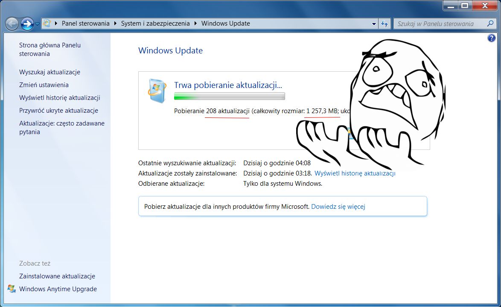
Task: Click Przywróć ukryte aktualizacje
Action: tap(58, 110)
